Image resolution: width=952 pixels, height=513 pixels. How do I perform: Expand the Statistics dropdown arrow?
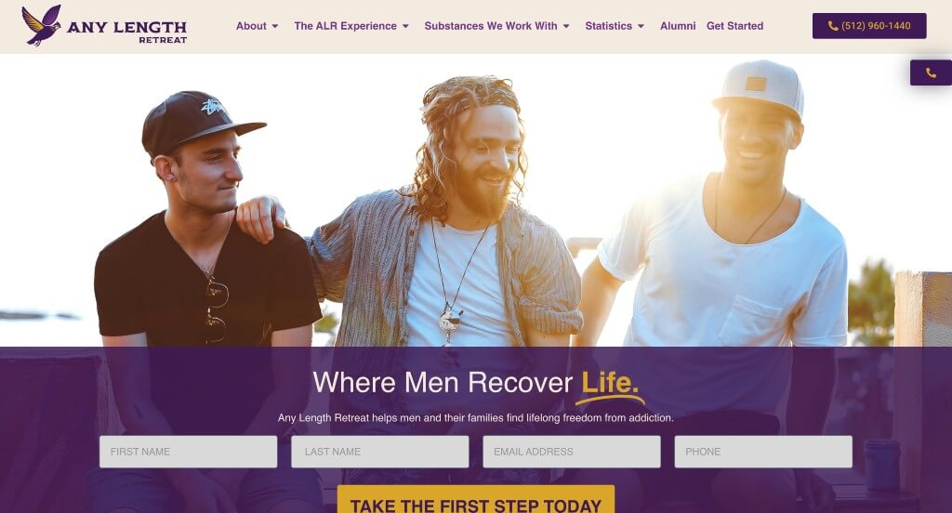(x=641, y=26)
